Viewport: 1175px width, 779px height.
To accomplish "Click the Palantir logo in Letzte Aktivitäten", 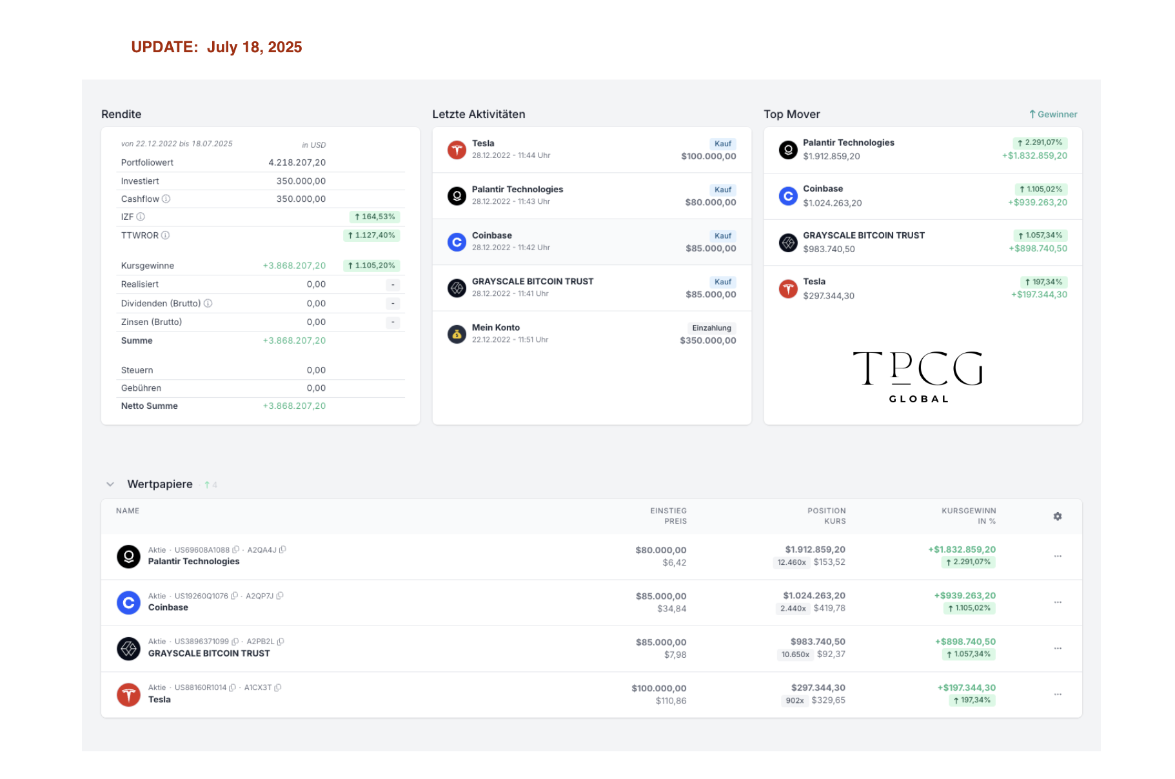I will pyautogui.click(x=457, y=195).
